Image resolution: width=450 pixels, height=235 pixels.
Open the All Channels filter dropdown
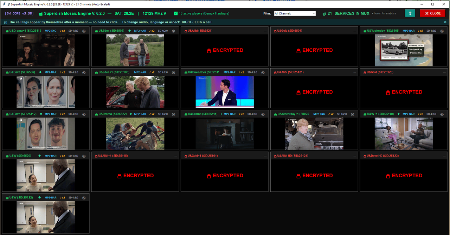coord(295,13)
